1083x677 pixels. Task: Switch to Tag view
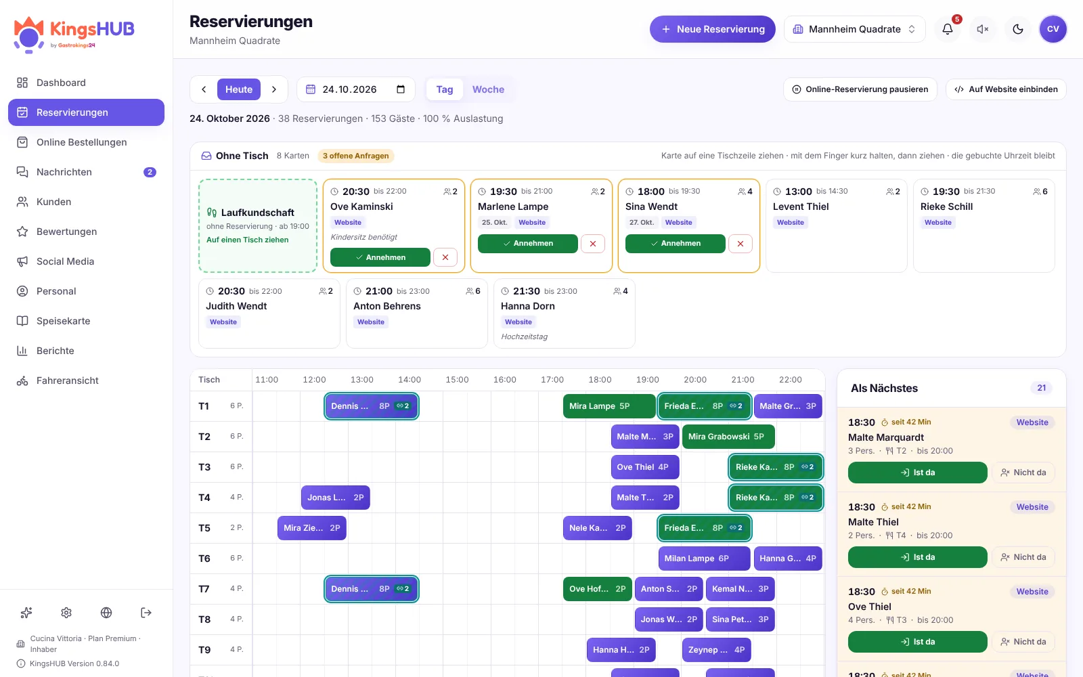pyautogui.click(x=445, y=89)
